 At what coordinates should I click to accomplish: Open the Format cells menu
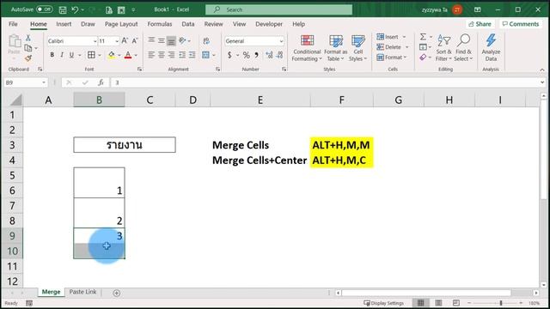click(392, 58)
